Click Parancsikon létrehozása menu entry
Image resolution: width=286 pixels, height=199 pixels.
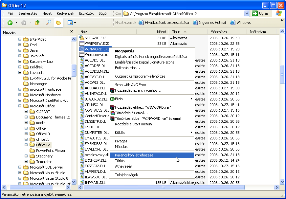click(152, 155)
